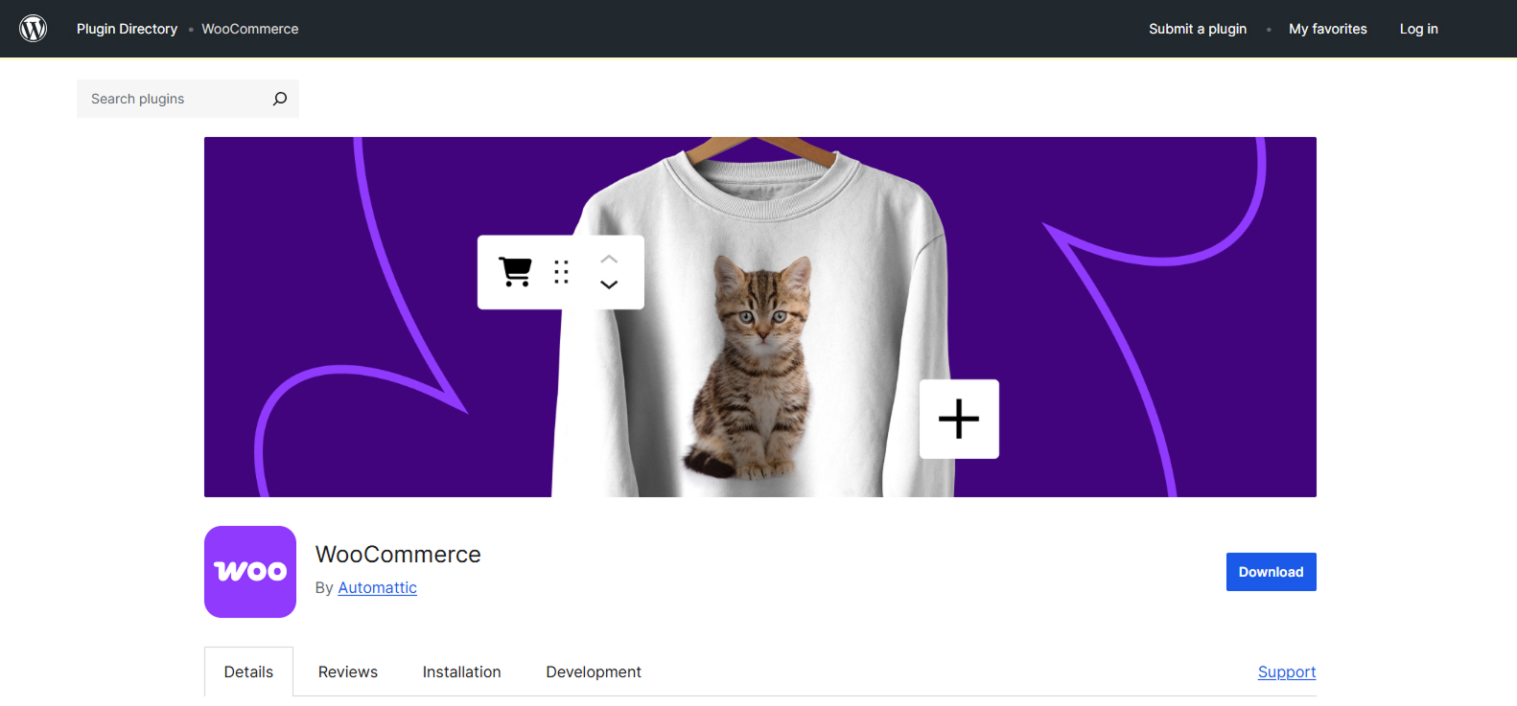Click the move up chevron arrow
Image resolution: width=1517 pixels, height=706 pixels.
[x=609, y=260]
